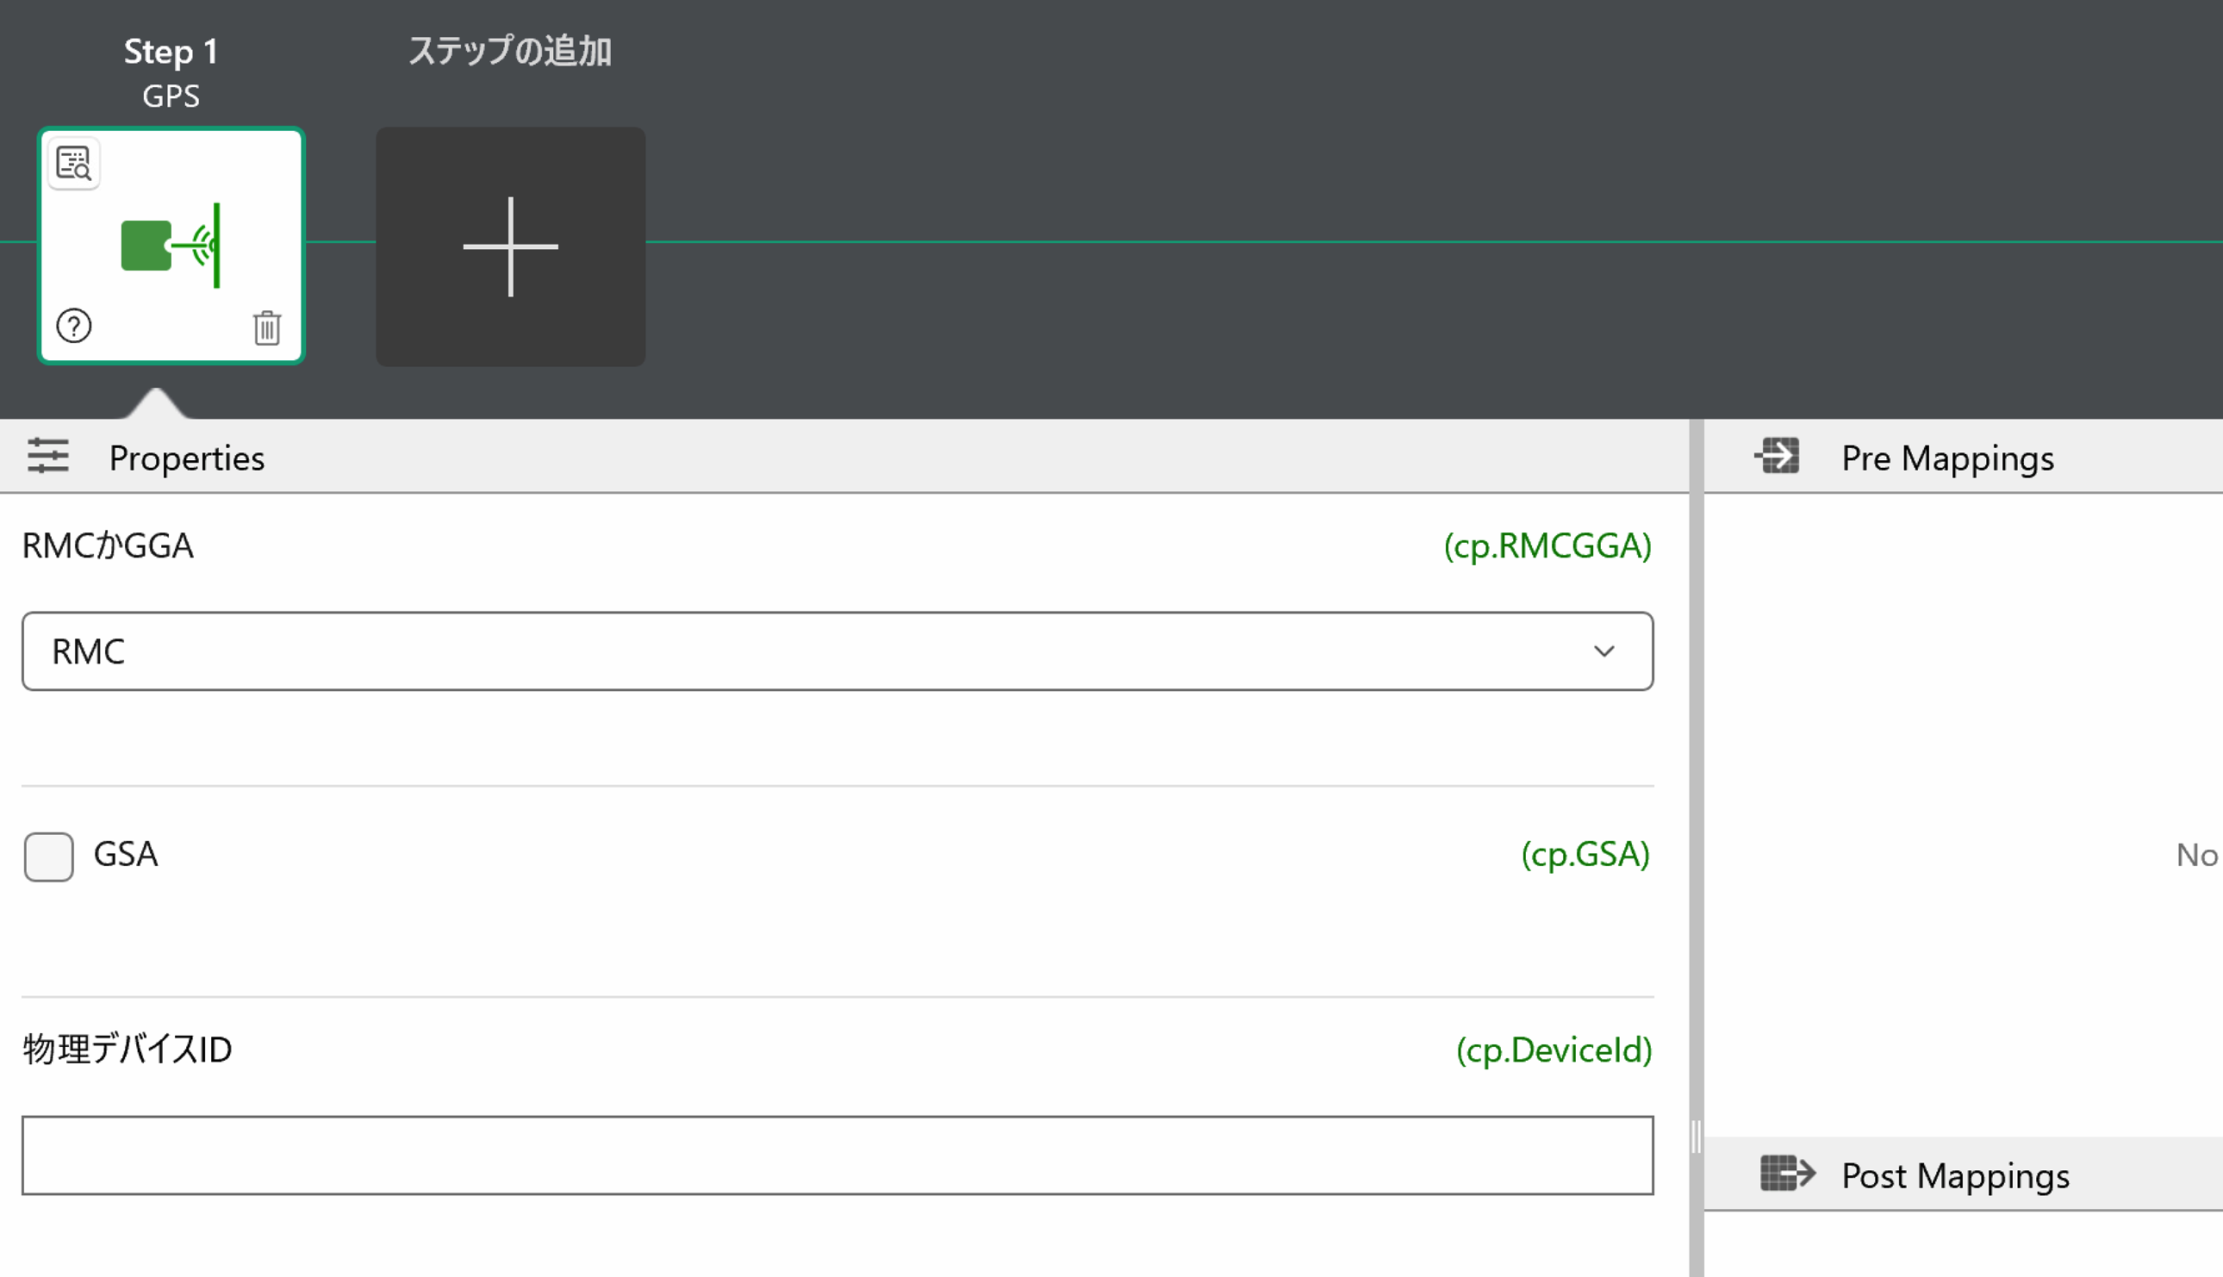Open the Post Mappings panel header
Image resolution: width=2223 pixels, height=1277 pixels.
pos(1955,1175)
